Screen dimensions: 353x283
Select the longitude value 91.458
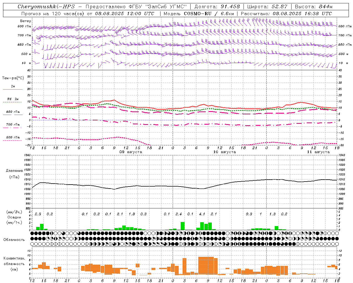(230, 7)
